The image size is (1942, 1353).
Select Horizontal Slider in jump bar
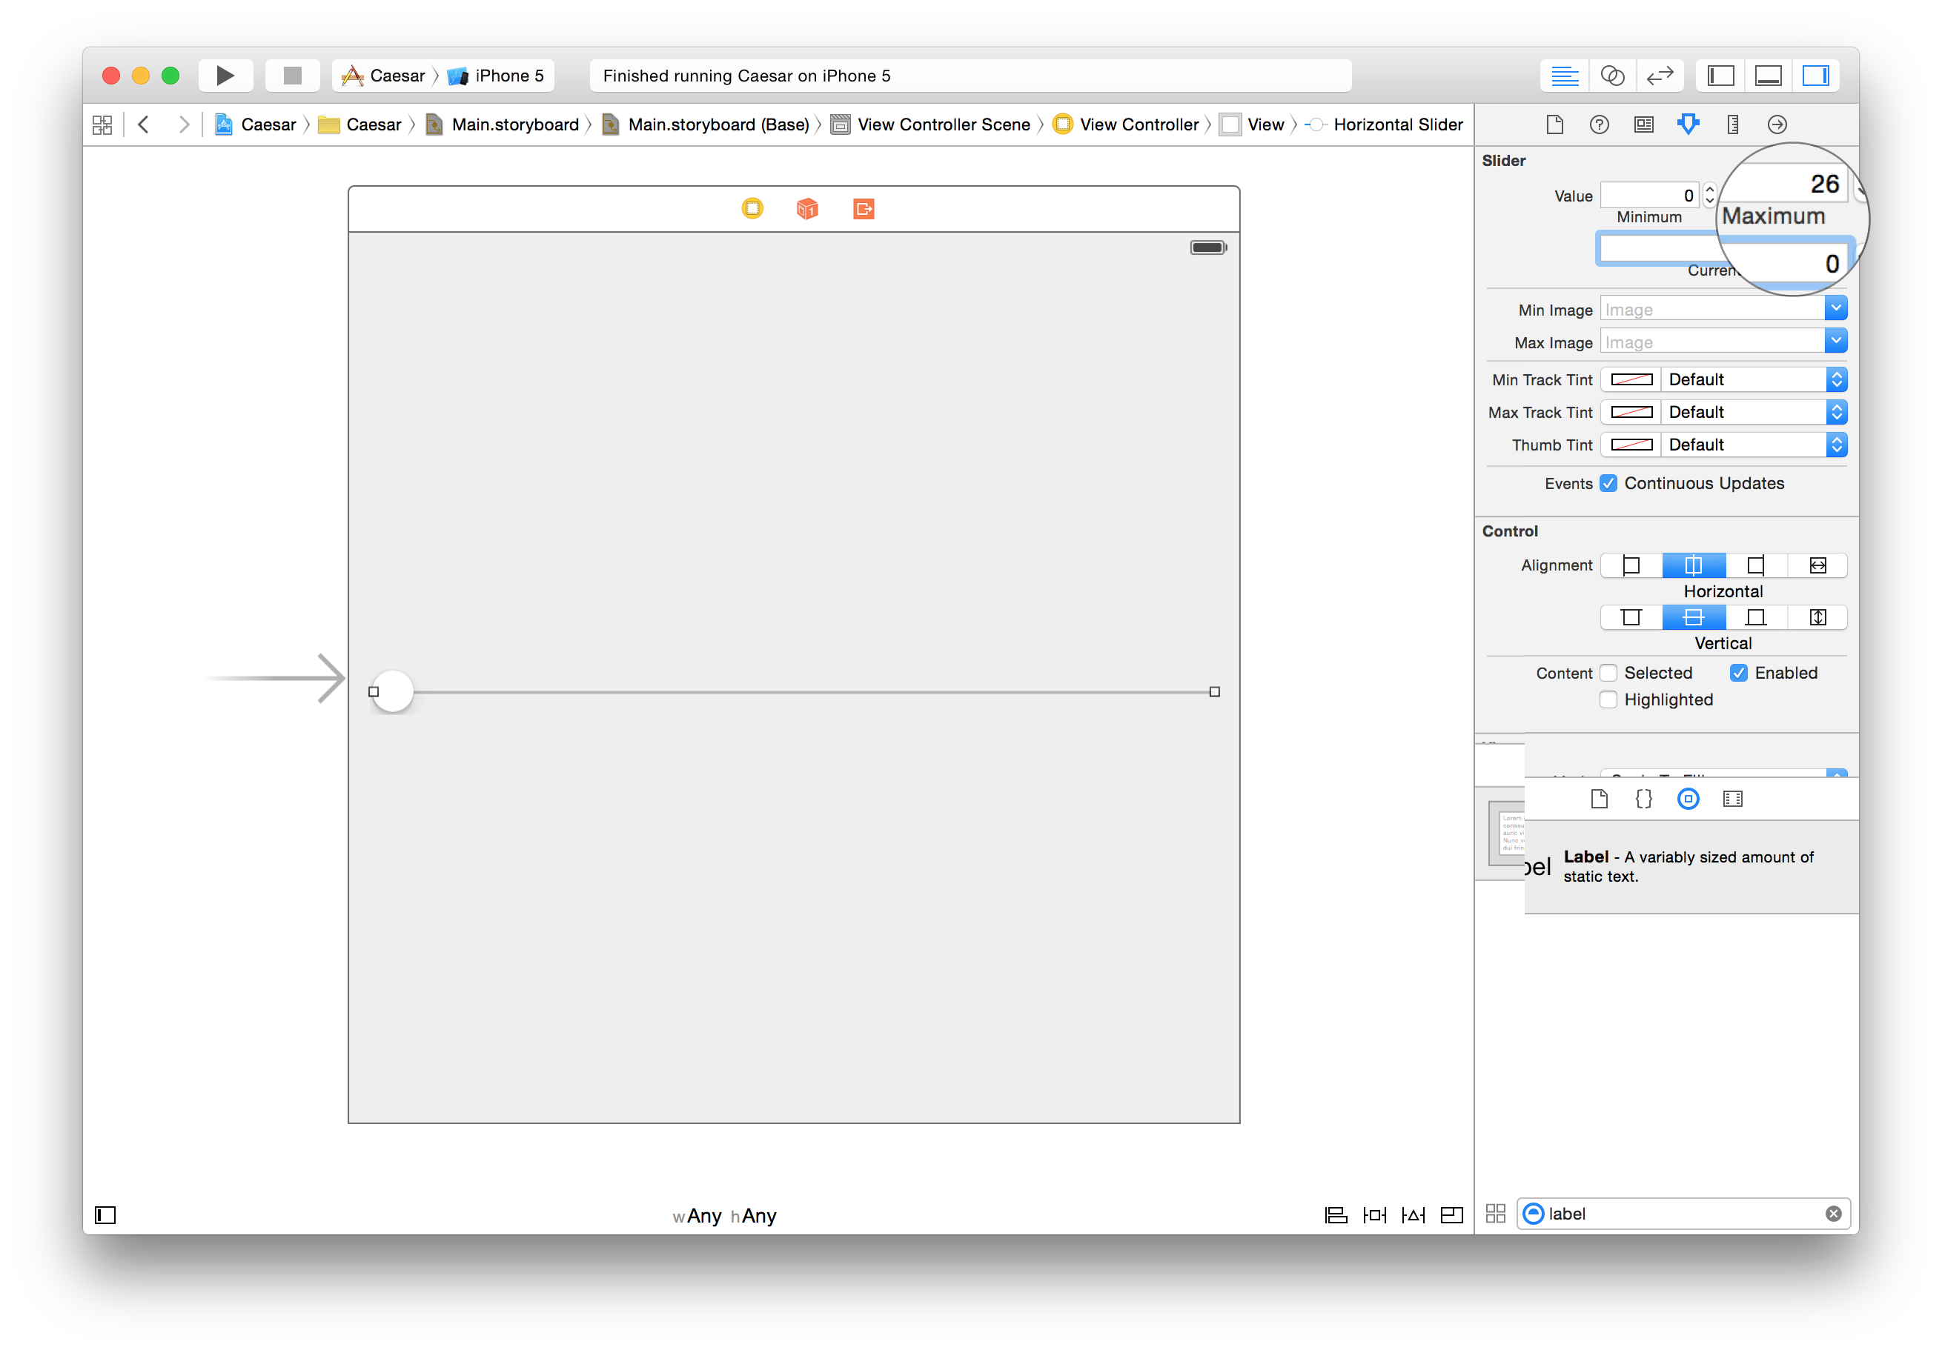tap(1384, 125)
